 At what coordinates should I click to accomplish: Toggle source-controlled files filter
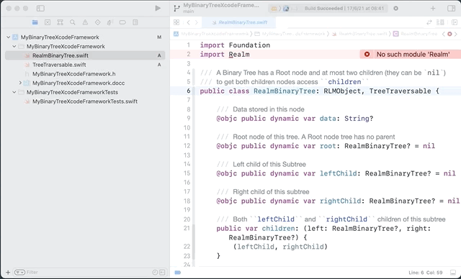tap(162, 273)
